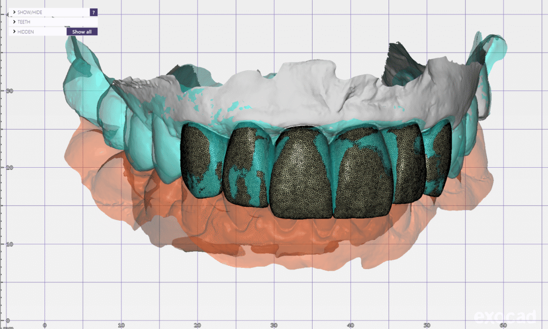548x329 pixels.
Task: Click the Show all button
Action: pos(82,32)
